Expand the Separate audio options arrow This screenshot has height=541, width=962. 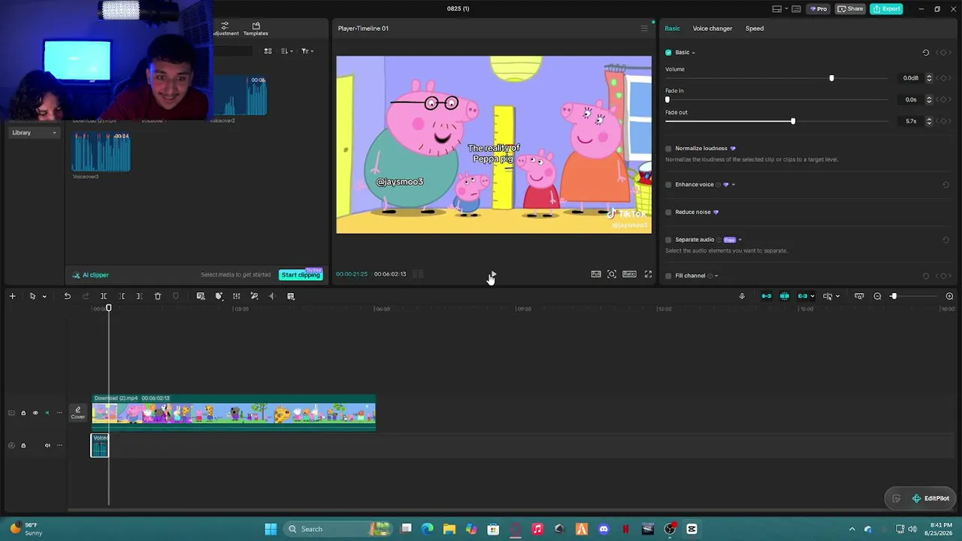[x=740, y=240]
